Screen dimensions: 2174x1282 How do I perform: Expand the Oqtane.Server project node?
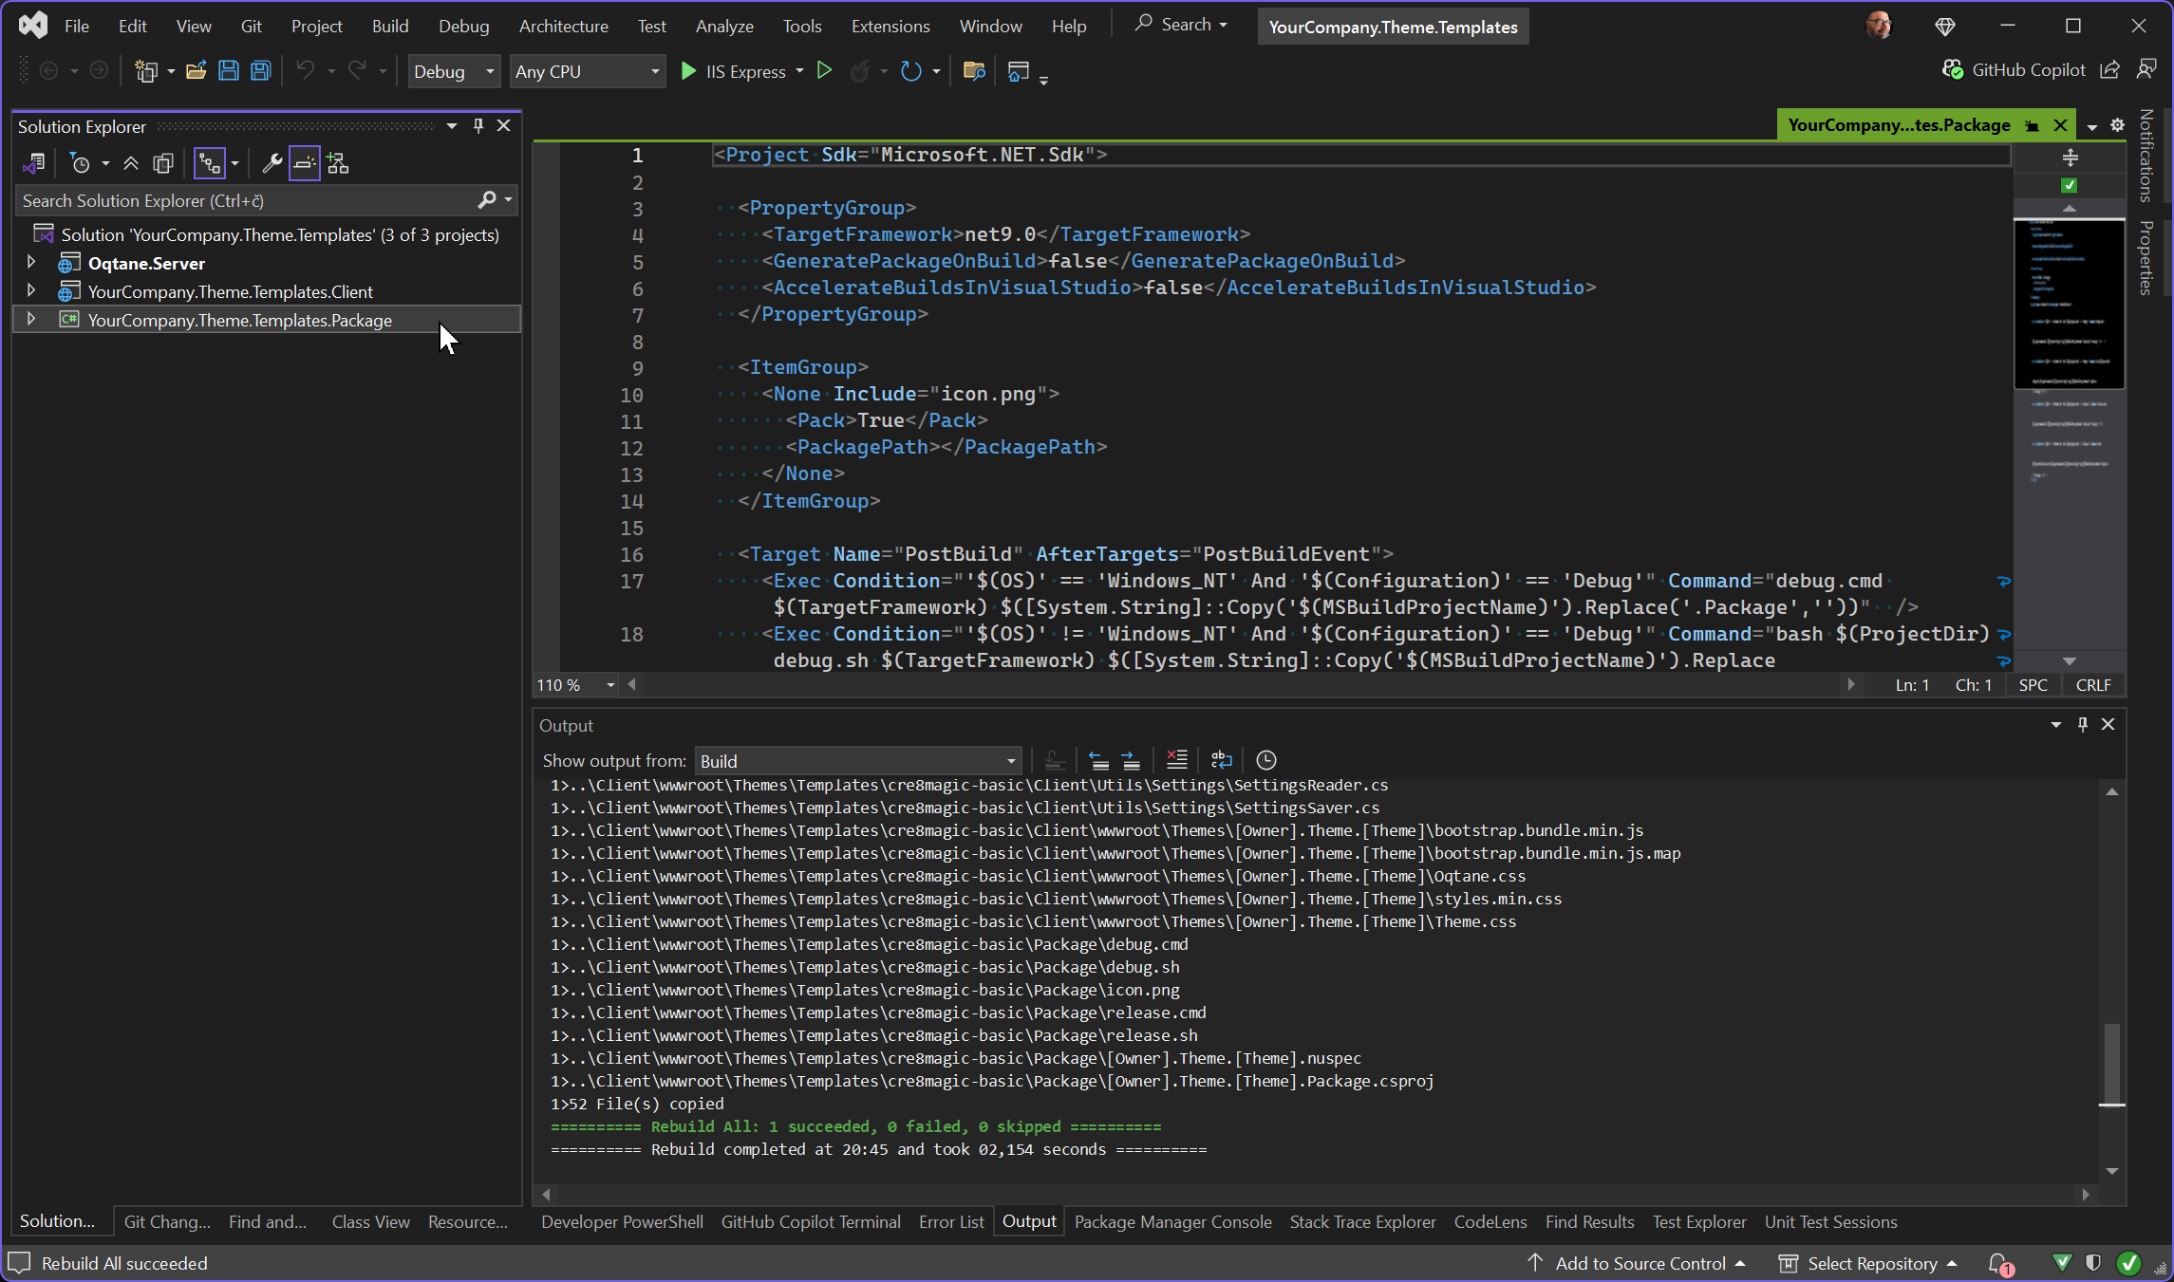tap(31, 263)
